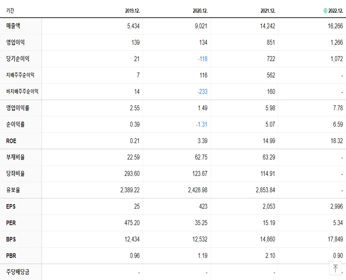Click the 293.60 quick ratio value

pyautogui.click(x=132, y=173)
